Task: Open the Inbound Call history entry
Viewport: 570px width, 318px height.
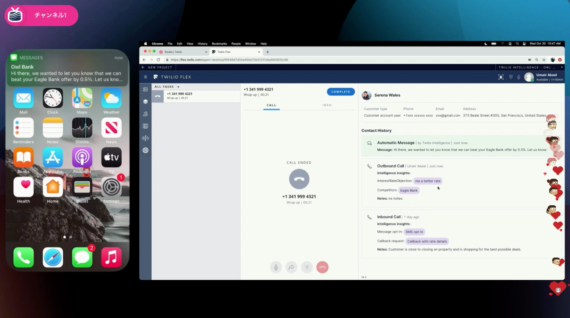Action: 461,234
